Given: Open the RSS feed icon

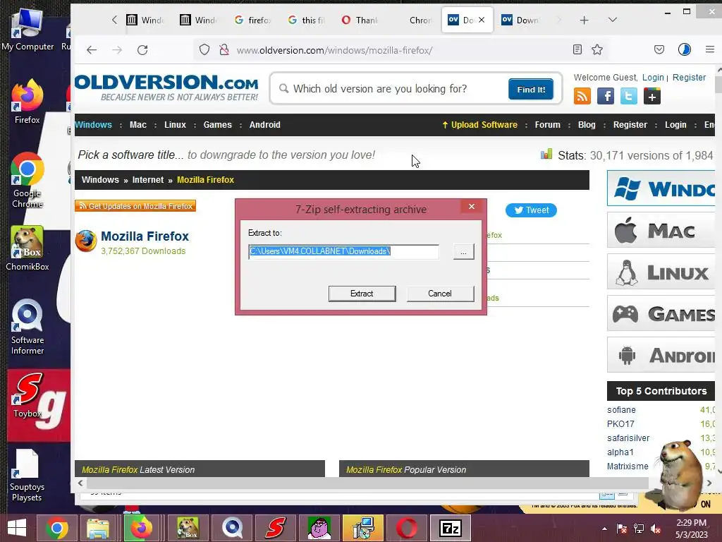Looking at the screenshot, I should [x=582, y=96].
